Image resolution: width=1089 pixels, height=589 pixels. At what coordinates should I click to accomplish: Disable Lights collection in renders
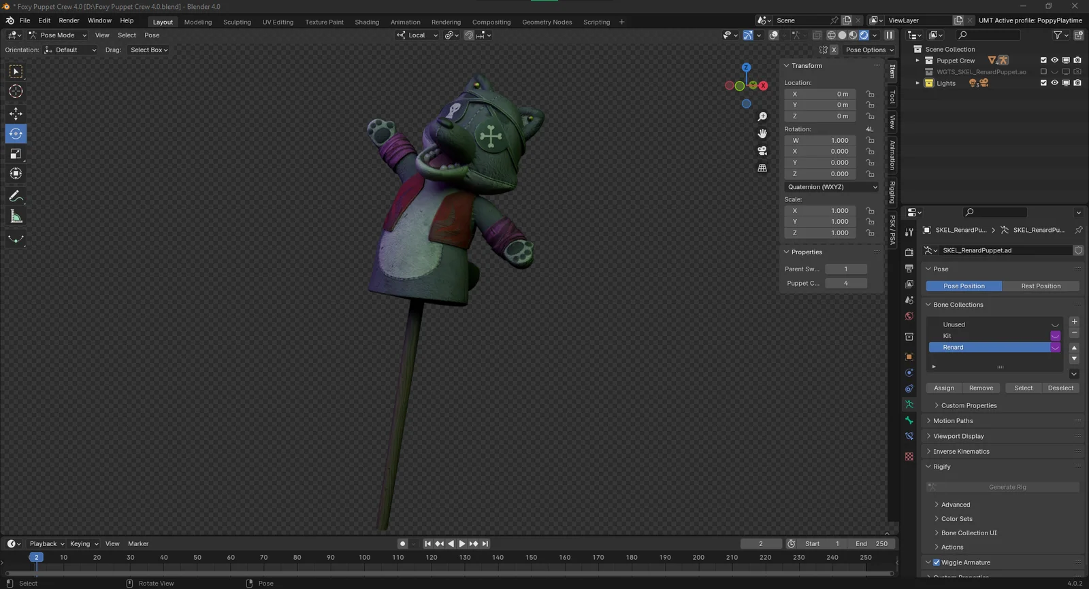[1077, 83]
